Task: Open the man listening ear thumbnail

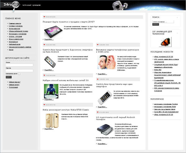Action: pos(107,62)
